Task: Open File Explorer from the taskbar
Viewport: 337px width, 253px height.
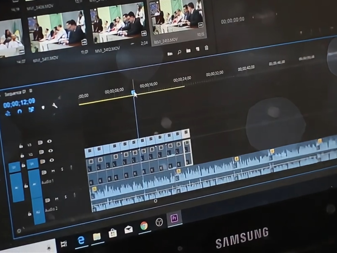Action: click(97, 237)
